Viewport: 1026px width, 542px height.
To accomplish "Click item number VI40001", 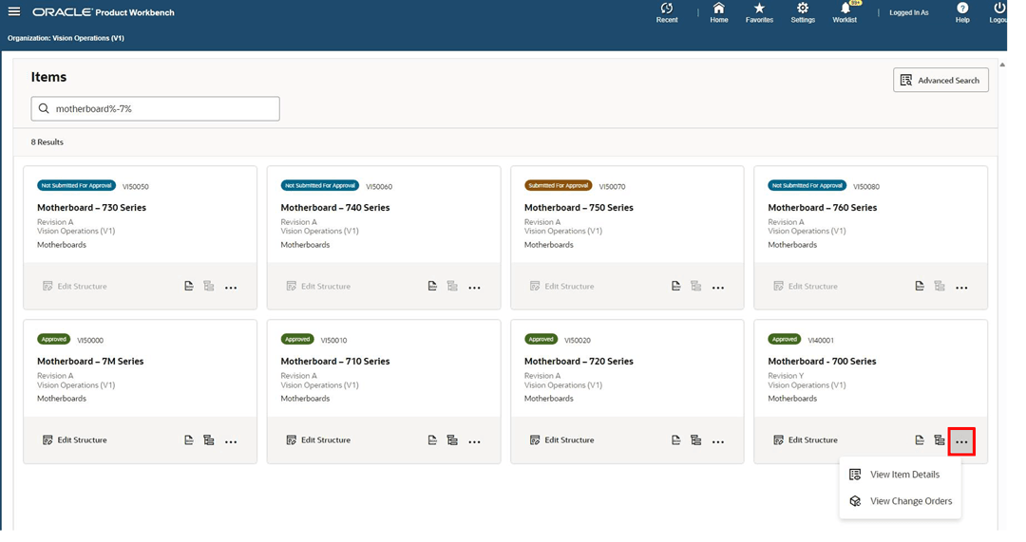I will click(x=821, y=340).
